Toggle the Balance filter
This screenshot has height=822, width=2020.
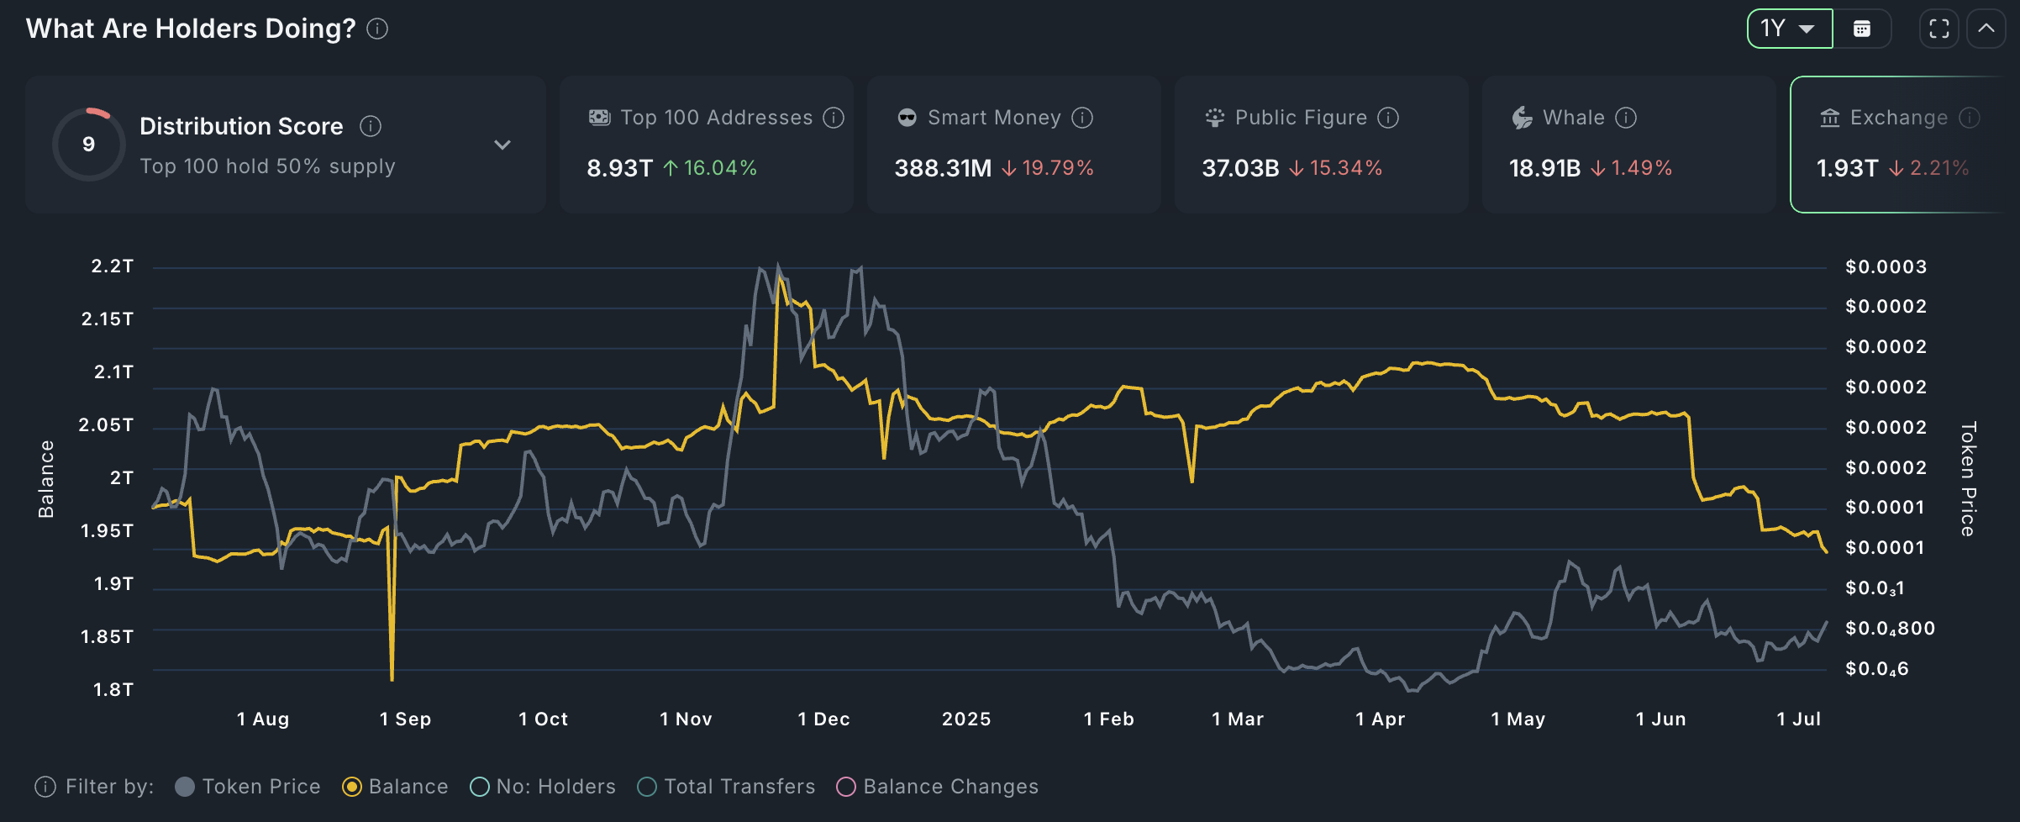352,787
